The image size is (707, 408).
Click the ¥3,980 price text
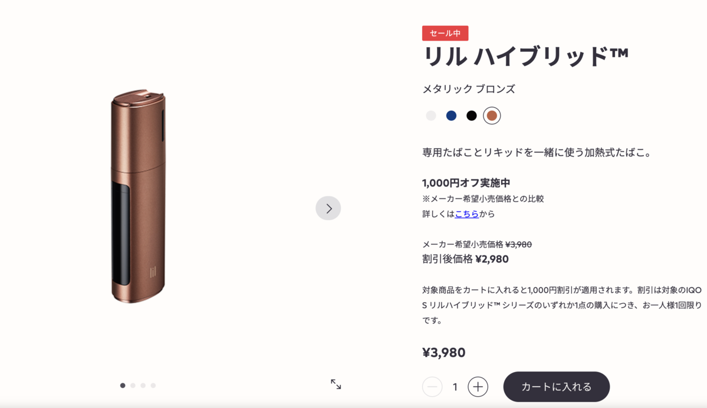click(x=443, y=353)
